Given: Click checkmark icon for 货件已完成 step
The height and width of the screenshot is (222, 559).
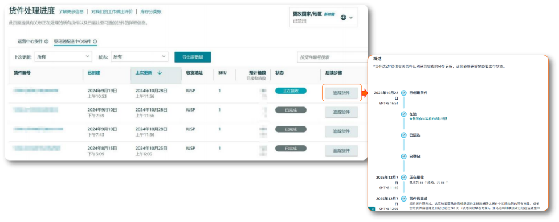Looking at the screenshot, I should click(403, 199).
